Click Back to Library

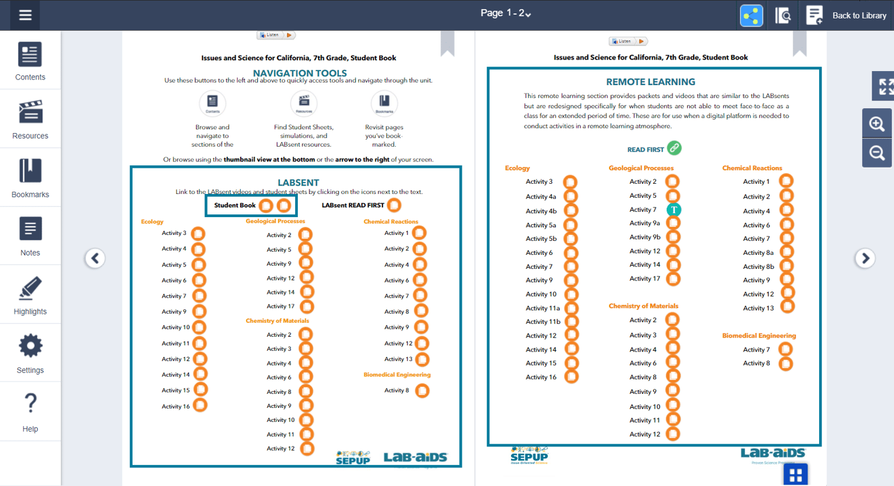click(847, 15)
